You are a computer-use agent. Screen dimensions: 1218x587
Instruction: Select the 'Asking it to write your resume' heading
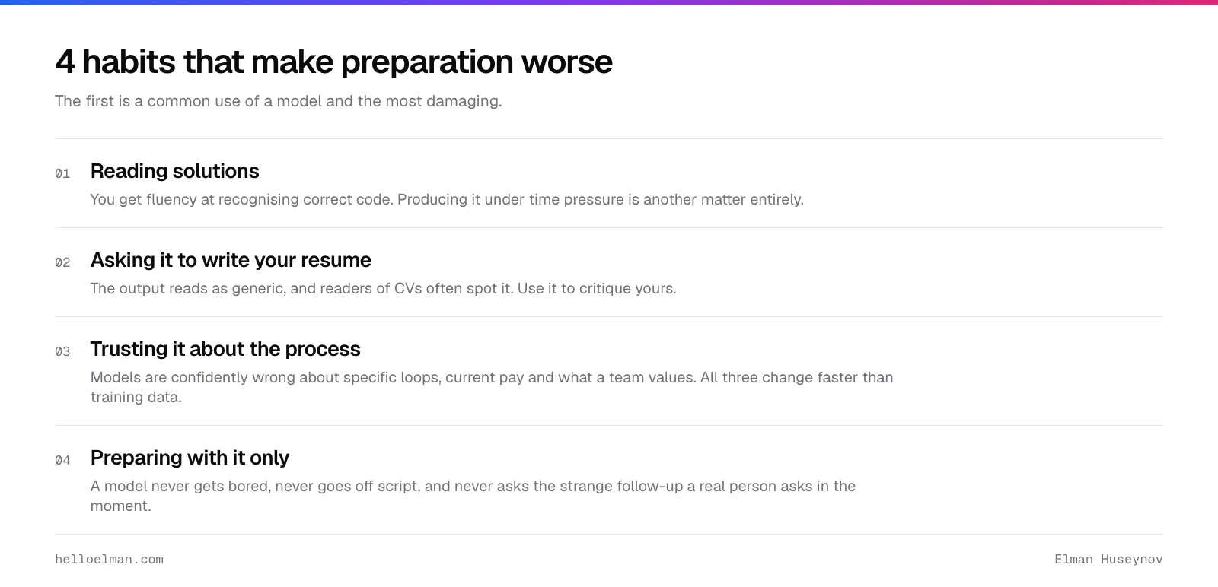coord(231,260)
